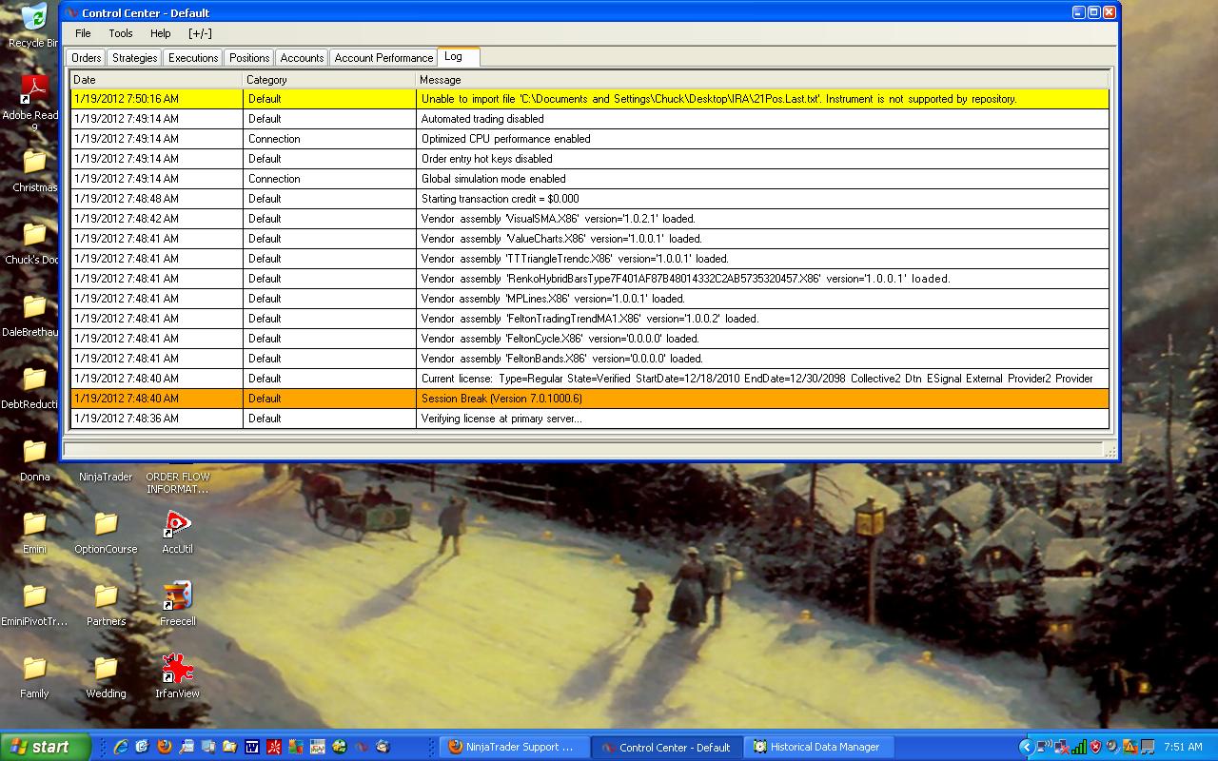Switch to the Executions tab
Image resolution: width=1218 pixels, height=761 pixels.
(x=193, y=58)
